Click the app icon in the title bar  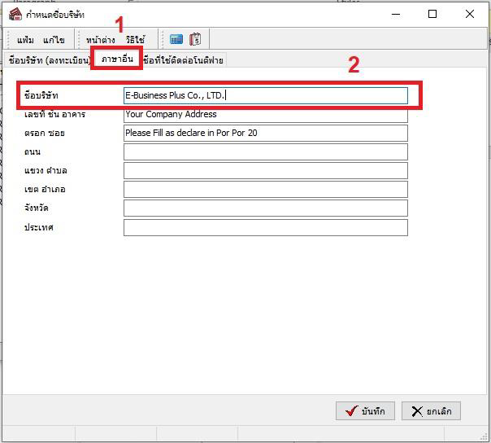(15, 15)
